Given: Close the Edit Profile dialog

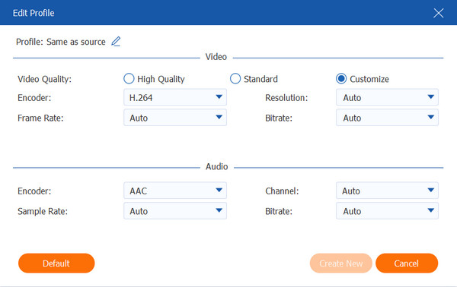Looking at the screenshot, I should coord(439,13).
